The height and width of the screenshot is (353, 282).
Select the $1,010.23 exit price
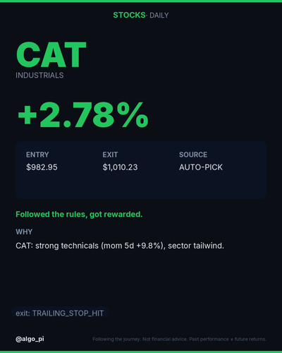click(x=120, y=167)
